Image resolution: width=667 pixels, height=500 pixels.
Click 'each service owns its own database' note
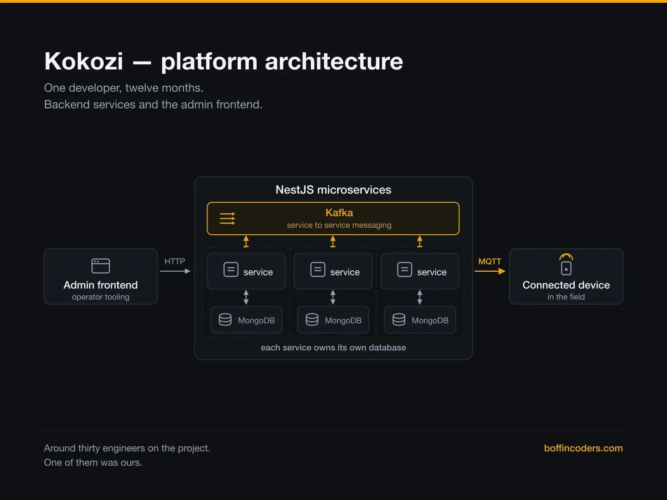(333, 348)
